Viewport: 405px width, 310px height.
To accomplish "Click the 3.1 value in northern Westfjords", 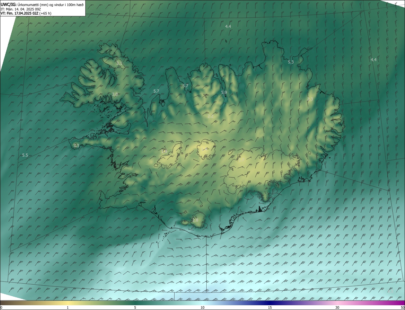I will [x=119, y=63].
